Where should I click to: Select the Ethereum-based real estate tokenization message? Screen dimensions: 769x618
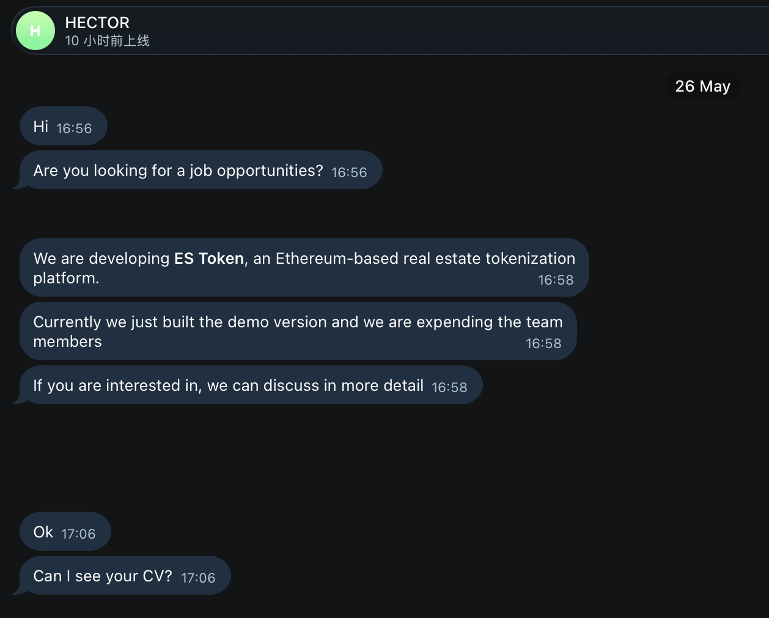click(304, 267)
